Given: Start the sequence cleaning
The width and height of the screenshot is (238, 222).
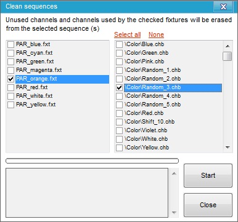Looking at the screenshot, I should [208, 175].
